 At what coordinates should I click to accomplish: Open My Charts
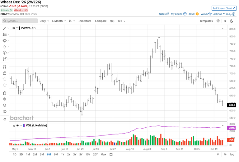point(179,14)
